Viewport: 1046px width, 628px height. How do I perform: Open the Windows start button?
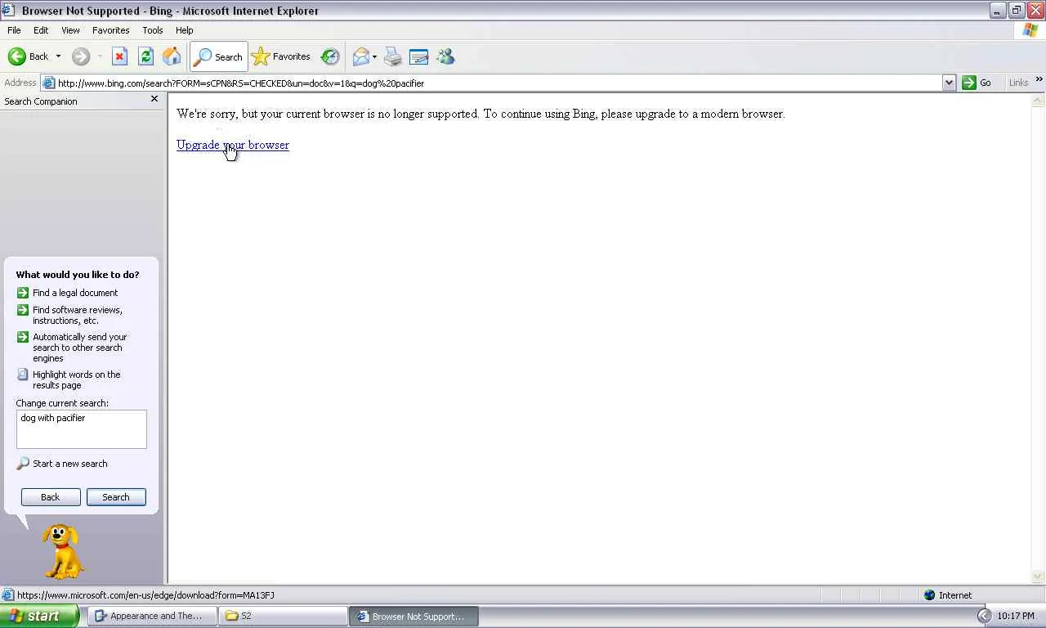[39, 616]
